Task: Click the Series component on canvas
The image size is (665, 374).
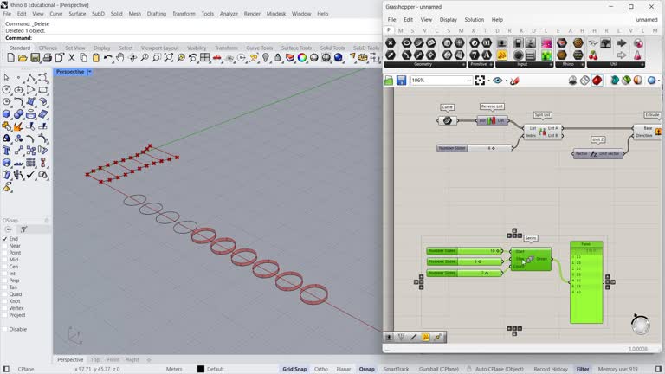Action: [531, 259]
